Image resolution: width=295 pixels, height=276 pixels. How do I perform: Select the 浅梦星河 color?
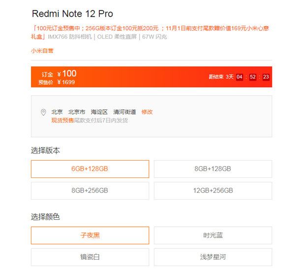pos(213,257)
